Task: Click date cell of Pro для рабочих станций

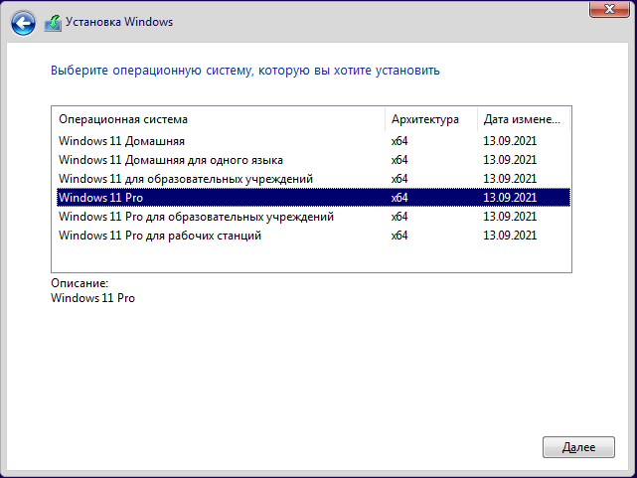Action: [x=509, y=236]
